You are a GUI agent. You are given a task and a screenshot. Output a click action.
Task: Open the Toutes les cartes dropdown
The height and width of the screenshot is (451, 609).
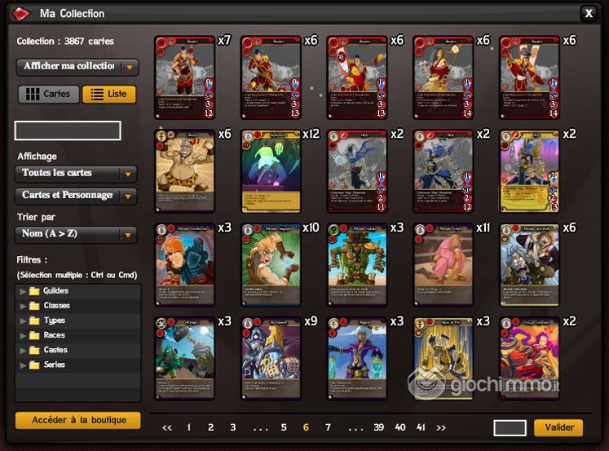click(76, 174)
